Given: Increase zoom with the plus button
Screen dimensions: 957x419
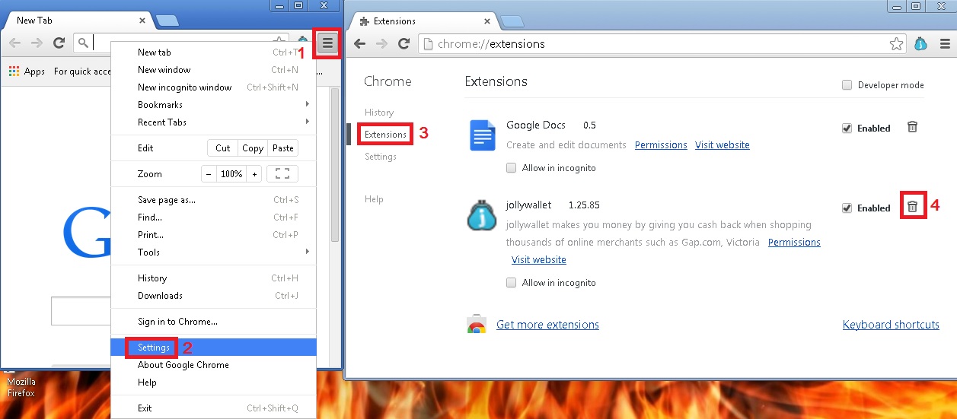Looking at the screenshot, I should pos(254,174).
